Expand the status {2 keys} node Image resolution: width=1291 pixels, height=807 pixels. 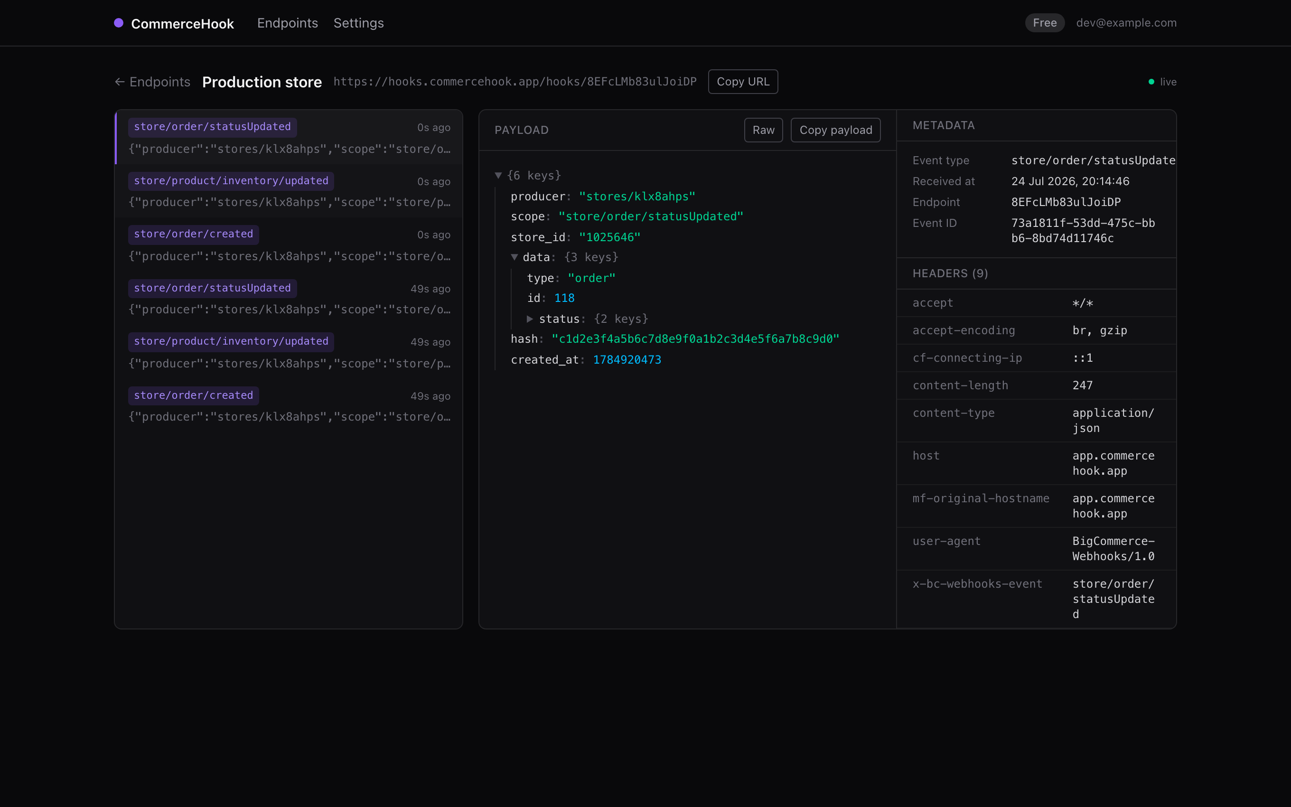tap(530, 319)
